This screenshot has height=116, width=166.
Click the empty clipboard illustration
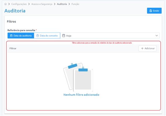(78, 77)
